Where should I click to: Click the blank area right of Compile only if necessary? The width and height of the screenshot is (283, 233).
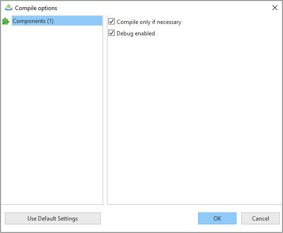pyautogui.click(x=231, y=22)
